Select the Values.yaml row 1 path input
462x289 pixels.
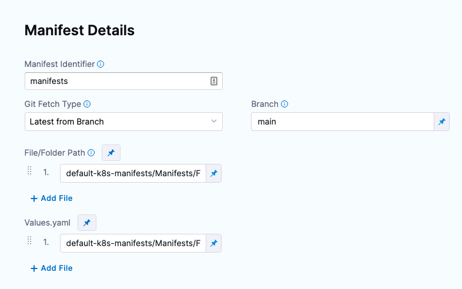(133, 243)
